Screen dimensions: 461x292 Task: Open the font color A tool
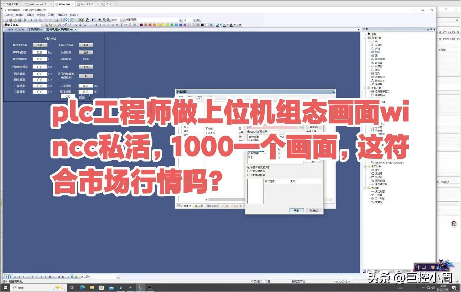(232, 25)
